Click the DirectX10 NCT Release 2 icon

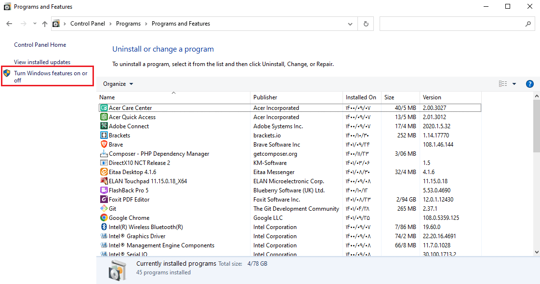(104, 162)
